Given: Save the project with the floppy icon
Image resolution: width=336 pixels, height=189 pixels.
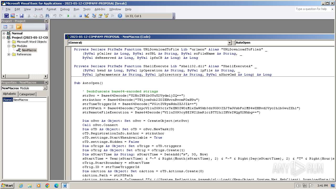Looking at the screenshot, I should pos(22,16).
